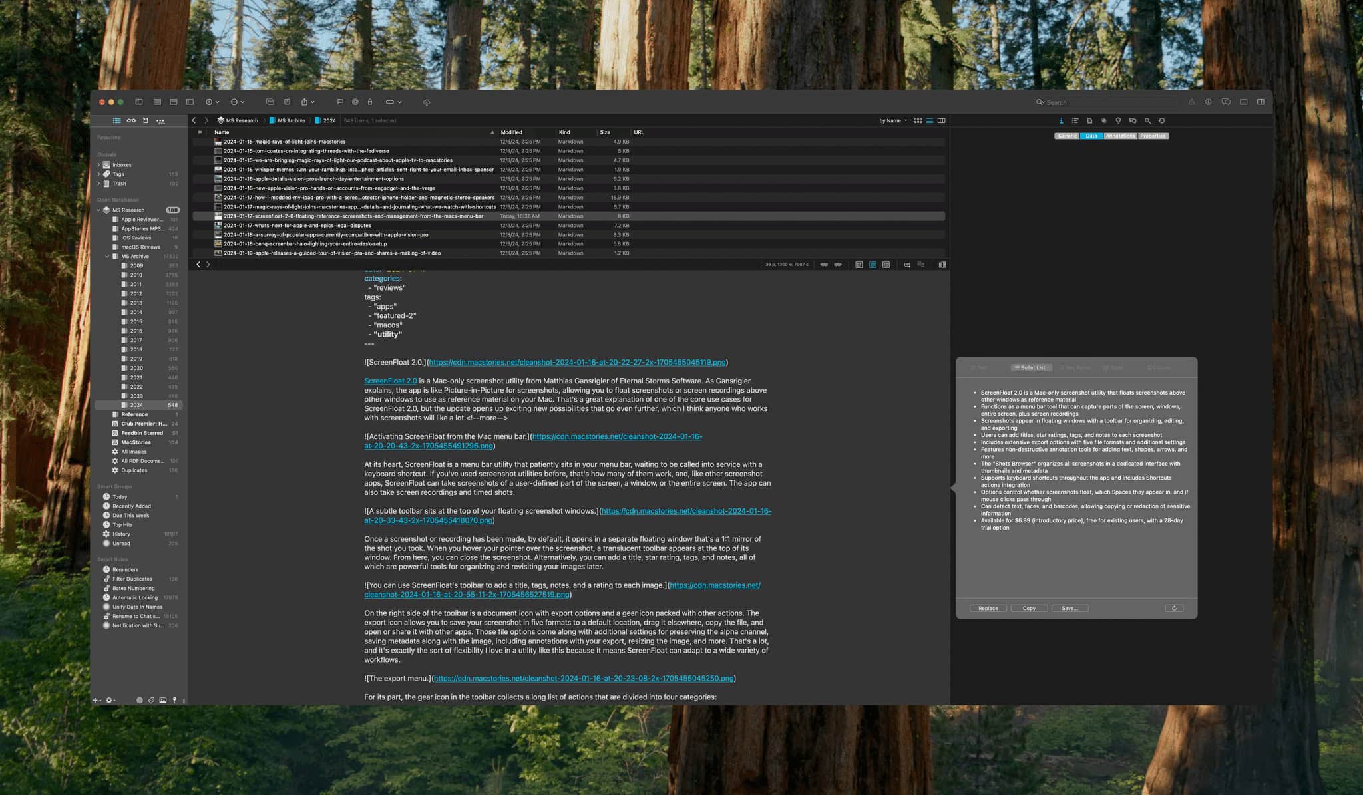Open the circular arrow inspector icon
Image resolution: width=1363 pixels, height=795 pixels.
click(x=1161, y=120)
